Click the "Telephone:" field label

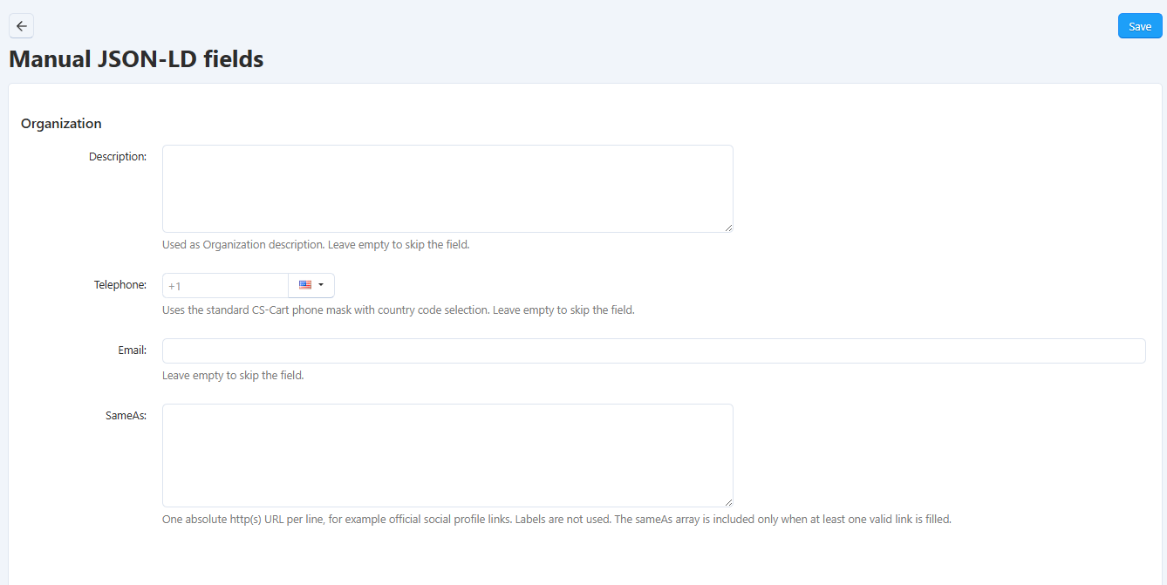click(x=120, y=285)
